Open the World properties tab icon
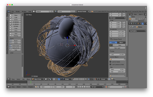The width and height of the screenshot is (153, 97). point(136,23)
